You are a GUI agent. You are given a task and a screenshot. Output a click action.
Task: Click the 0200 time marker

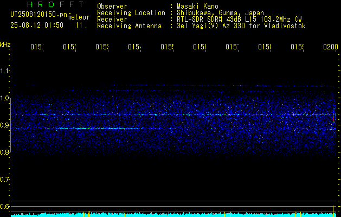point(331,47)
